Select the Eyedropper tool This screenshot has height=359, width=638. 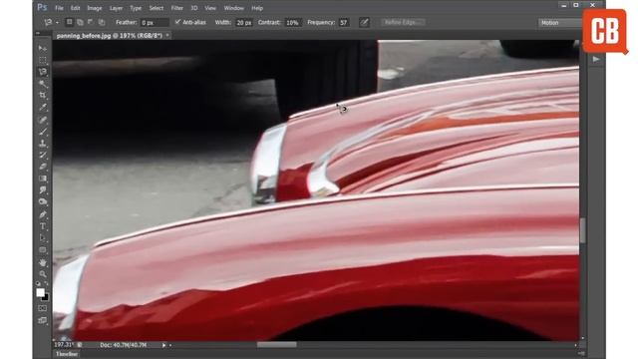pos(43,108)
